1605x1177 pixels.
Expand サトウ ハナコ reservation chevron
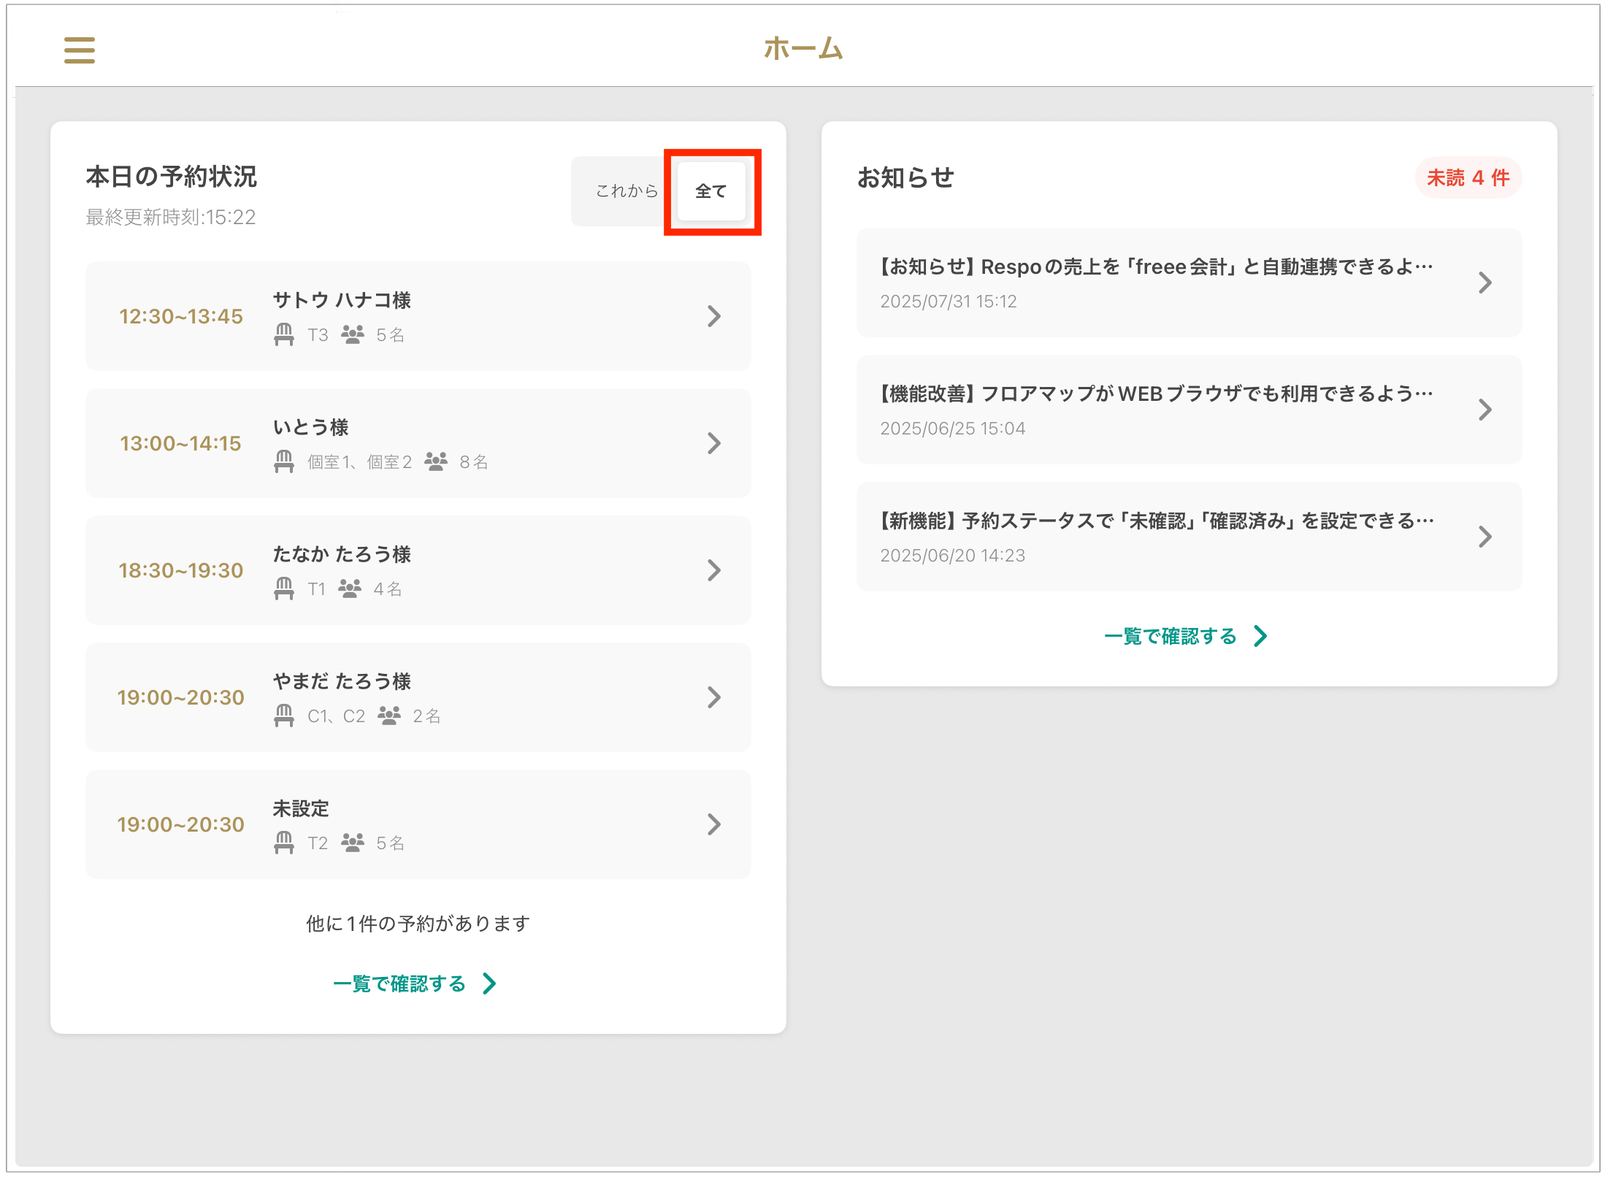(713, 316)
